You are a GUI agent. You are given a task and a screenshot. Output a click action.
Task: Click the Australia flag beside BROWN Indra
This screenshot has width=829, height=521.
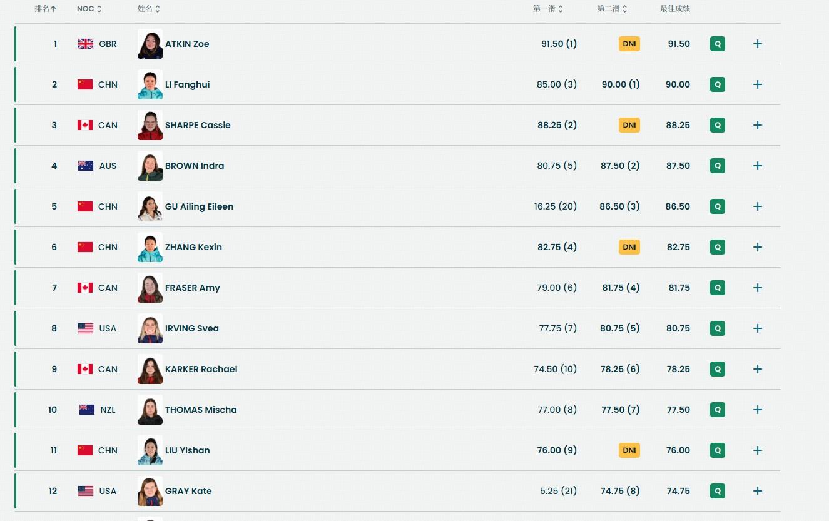pos(86,166)
